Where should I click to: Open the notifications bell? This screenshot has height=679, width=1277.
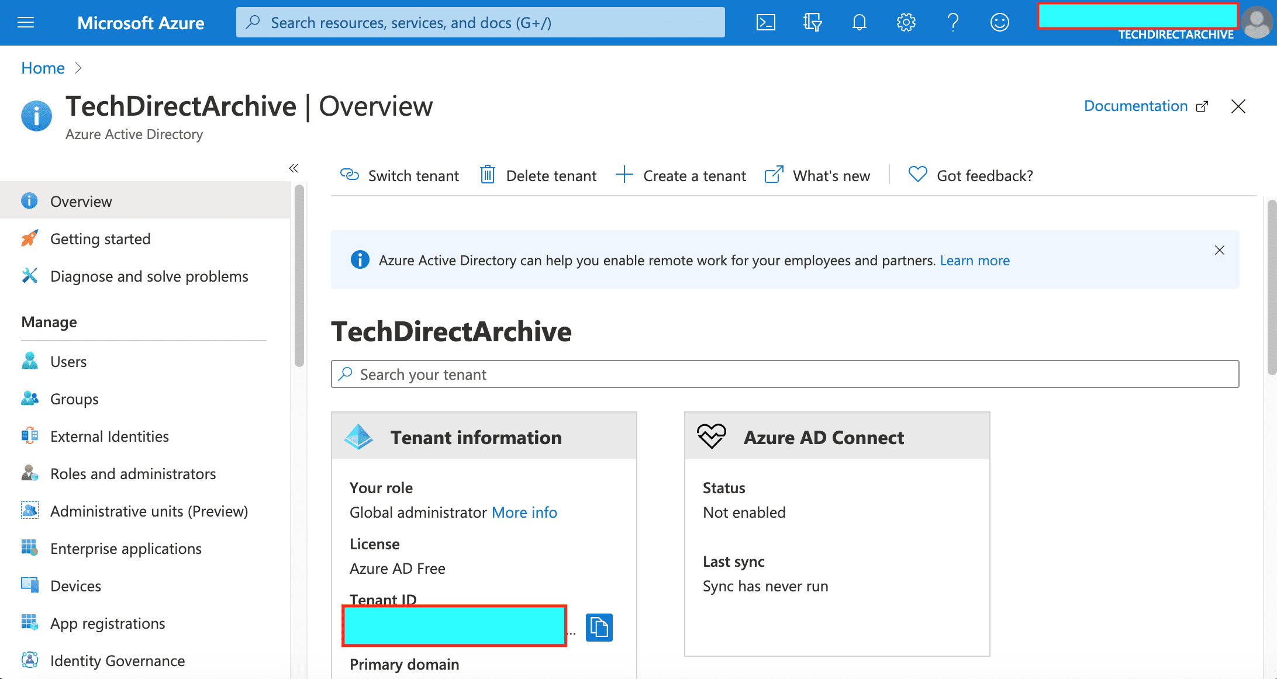860,23
